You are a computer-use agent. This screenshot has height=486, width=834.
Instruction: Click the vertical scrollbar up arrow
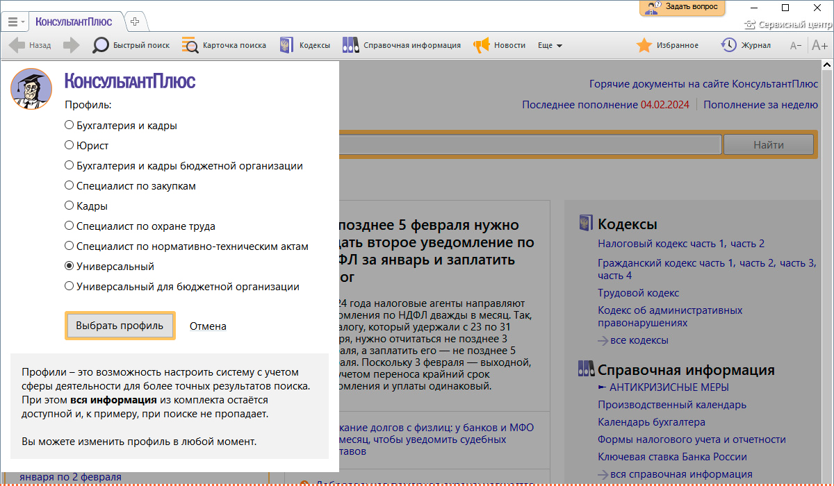[827, 65]
